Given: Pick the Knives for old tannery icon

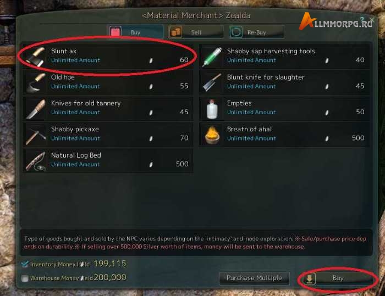Looking at the screenshot, I should pyautogui.click(x=36, y=109).
